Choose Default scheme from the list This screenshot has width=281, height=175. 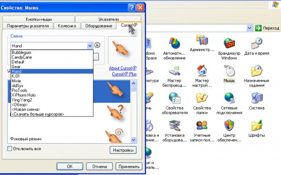click(52, 62)
